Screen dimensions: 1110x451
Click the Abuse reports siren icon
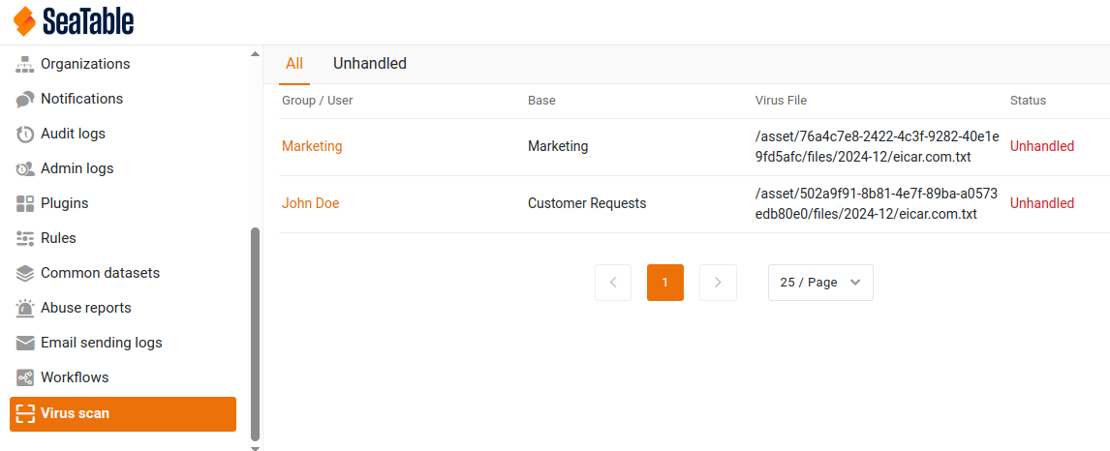(x=25, y=308)
